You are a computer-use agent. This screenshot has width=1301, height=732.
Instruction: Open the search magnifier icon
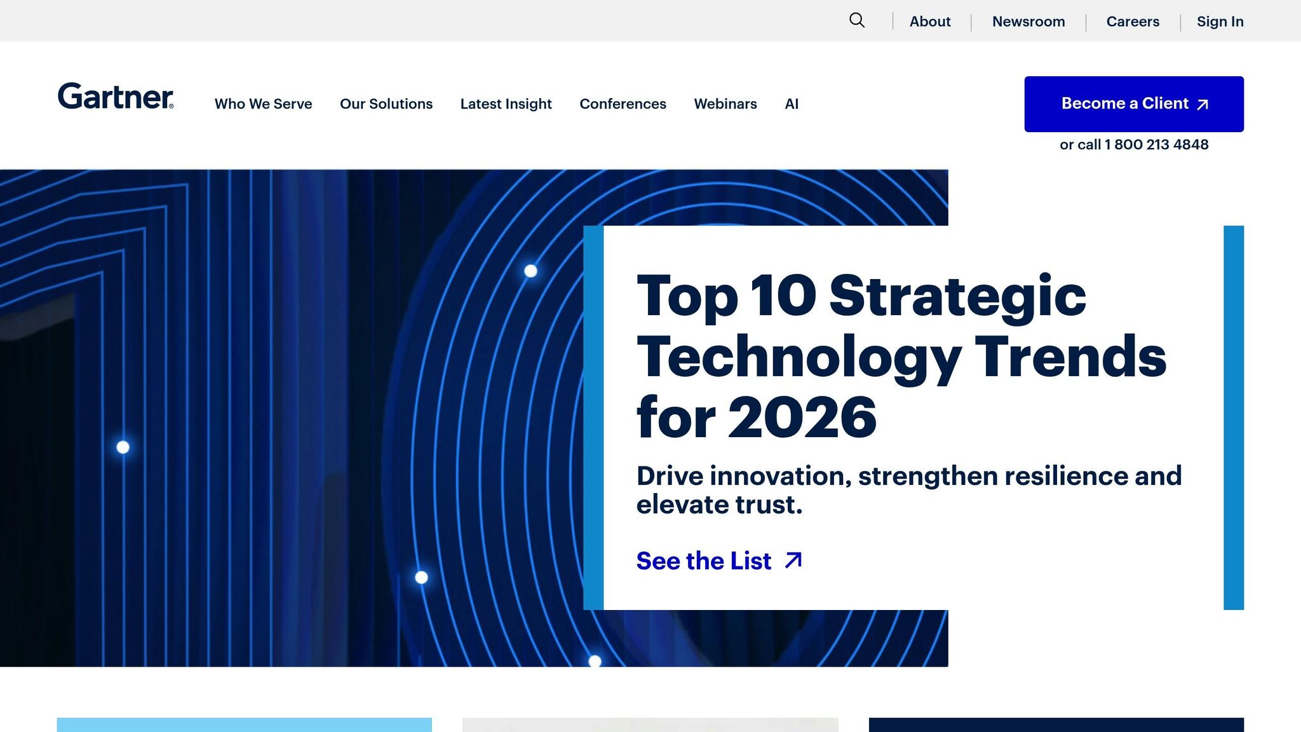tap(857, 20)
